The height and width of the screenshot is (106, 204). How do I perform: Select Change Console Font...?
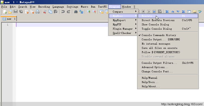pyautogui.click(x=168, y=72)
